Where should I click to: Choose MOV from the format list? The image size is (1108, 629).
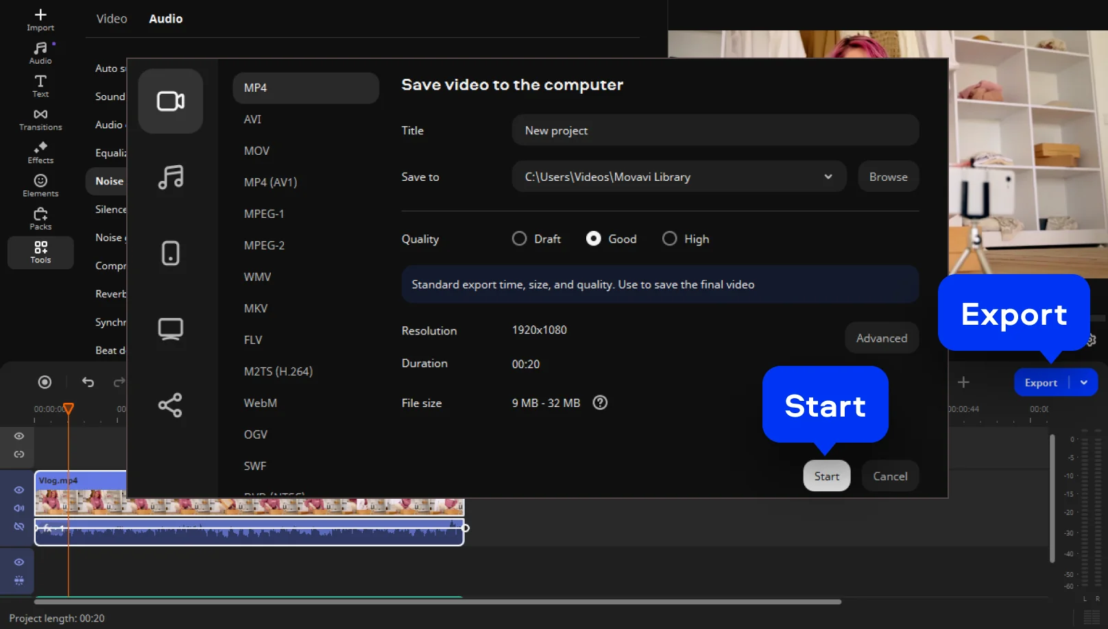(257, 151)
